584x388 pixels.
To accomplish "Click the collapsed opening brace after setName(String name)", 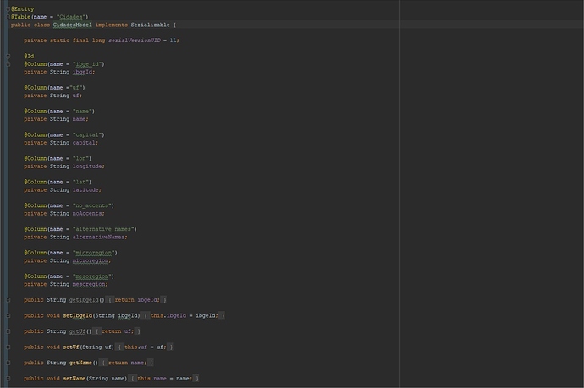I will (132, 379).
